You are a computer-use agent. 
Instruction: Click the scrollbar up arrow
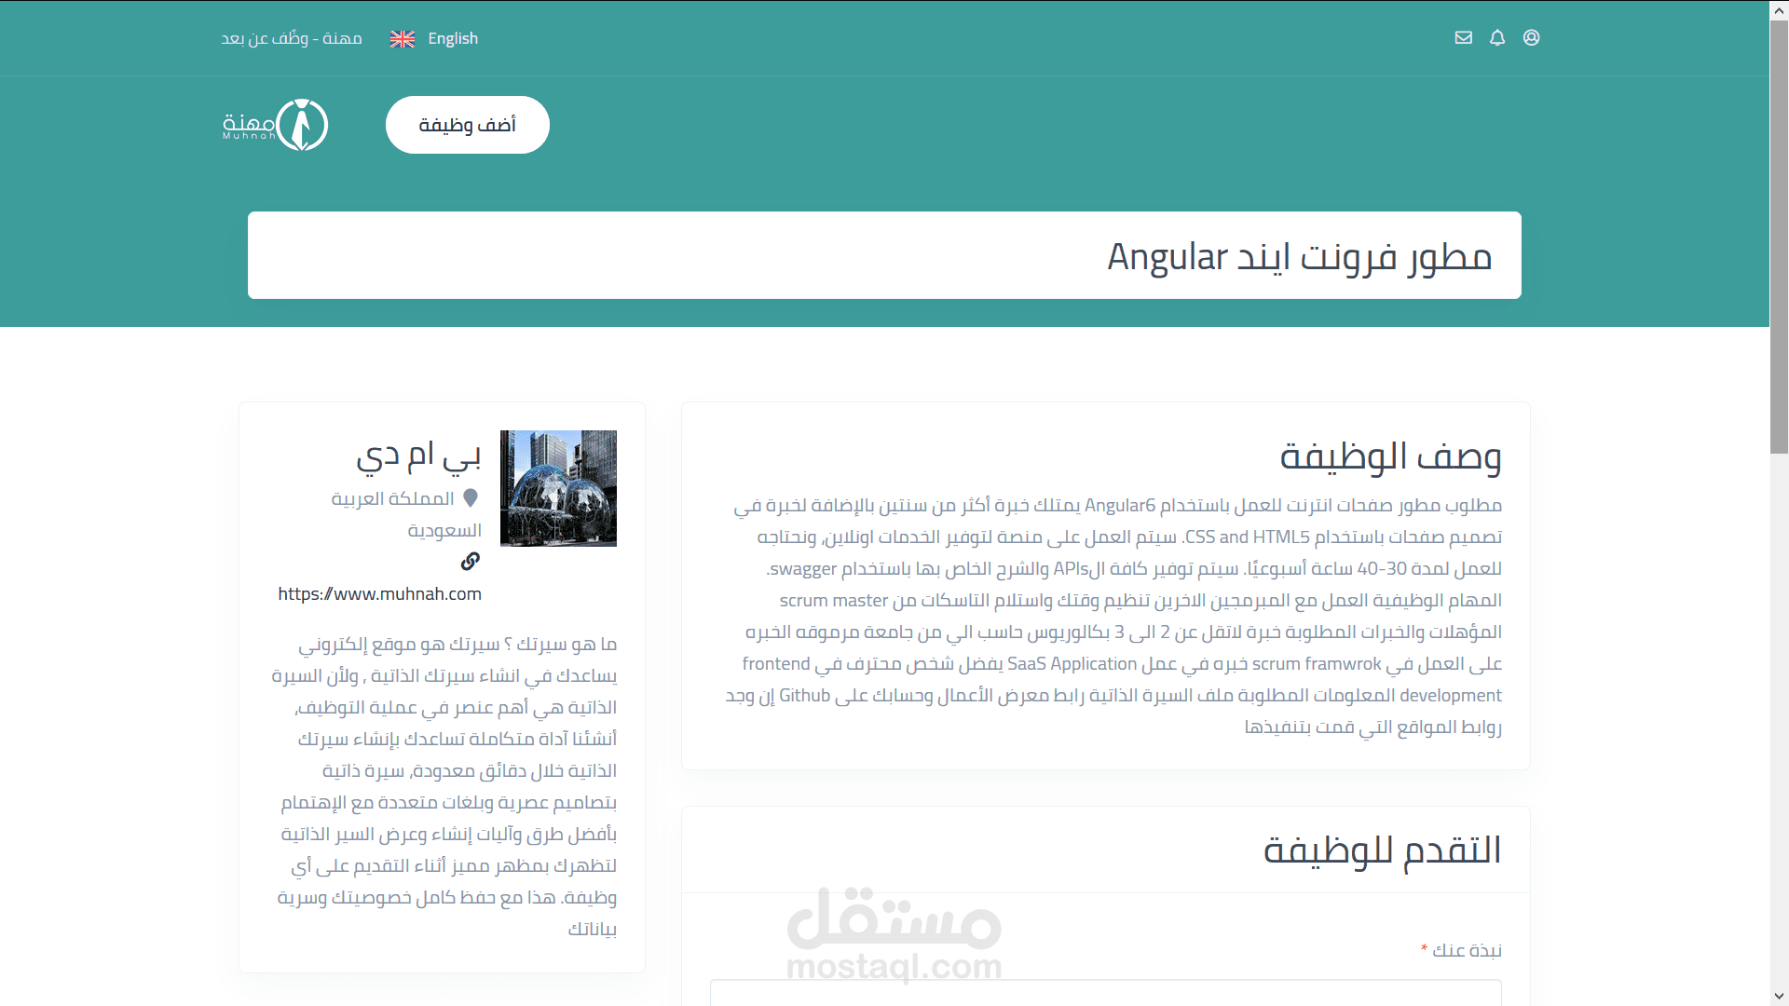pos(1779,8)
